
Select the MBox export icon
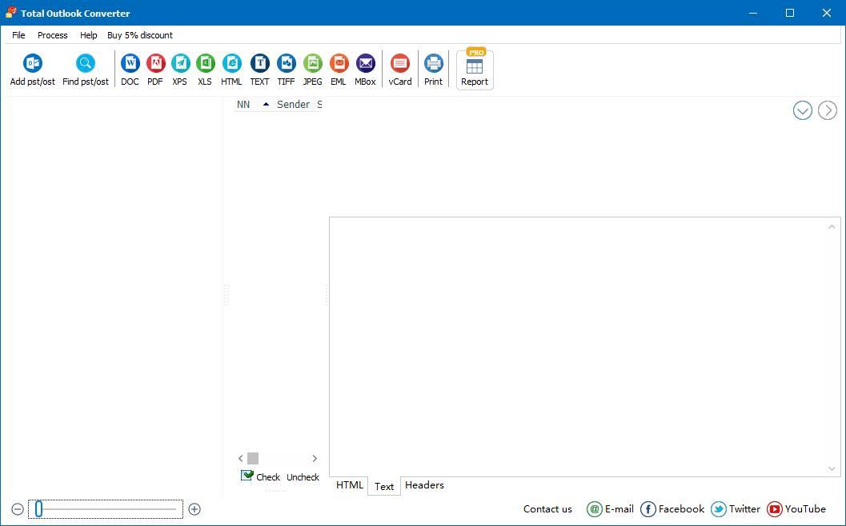point(365,64)
